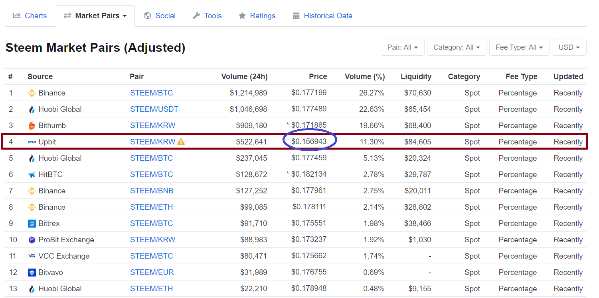Click the Huobi Global logo in row 5

pos(32,158)
